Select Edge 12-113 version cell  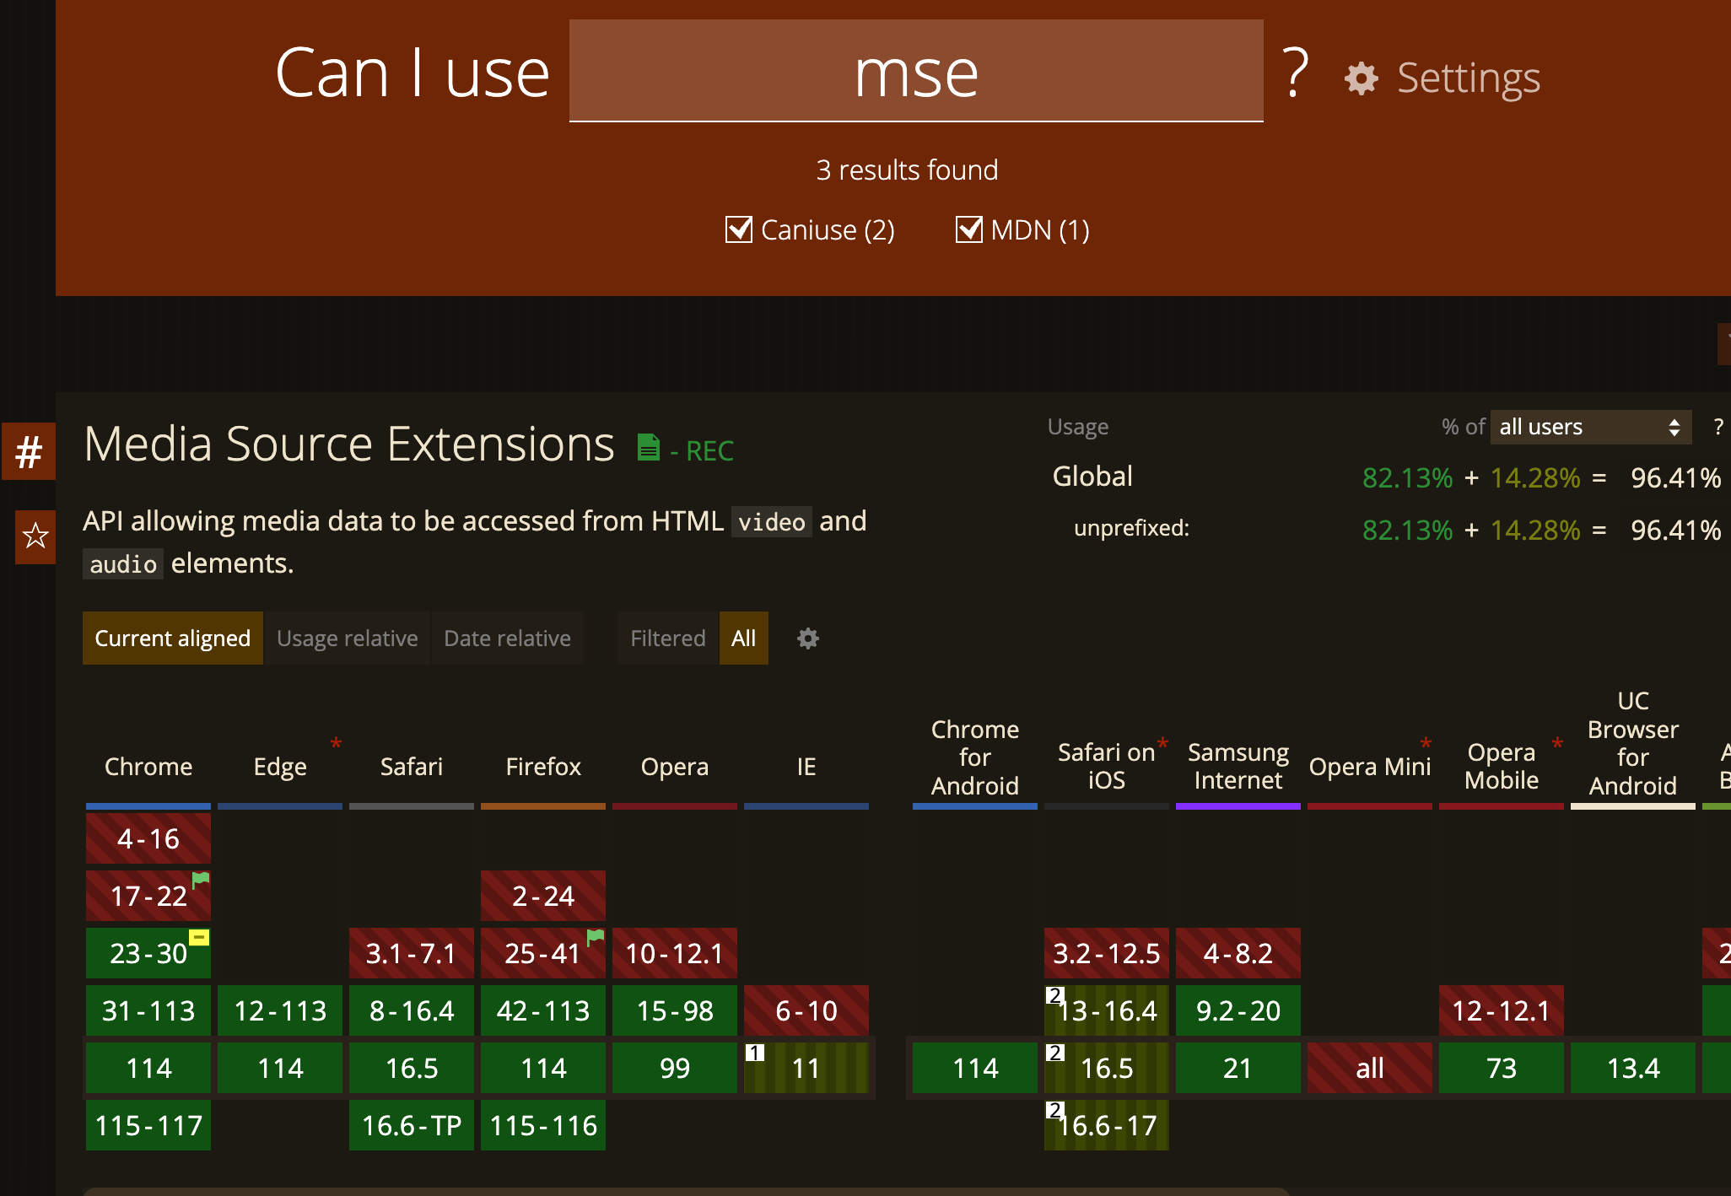280,1010
